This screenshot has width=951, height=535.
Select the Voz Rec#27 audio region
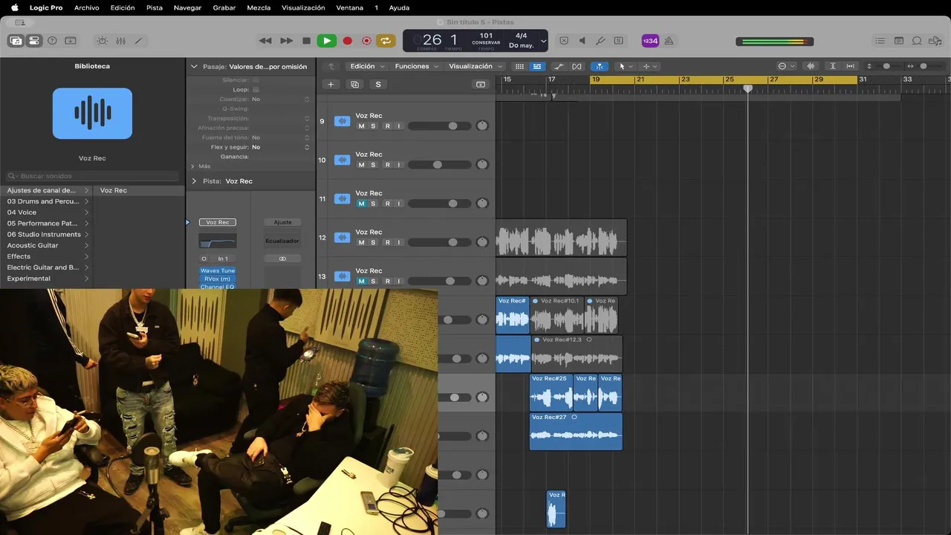(x=576, y=431)
